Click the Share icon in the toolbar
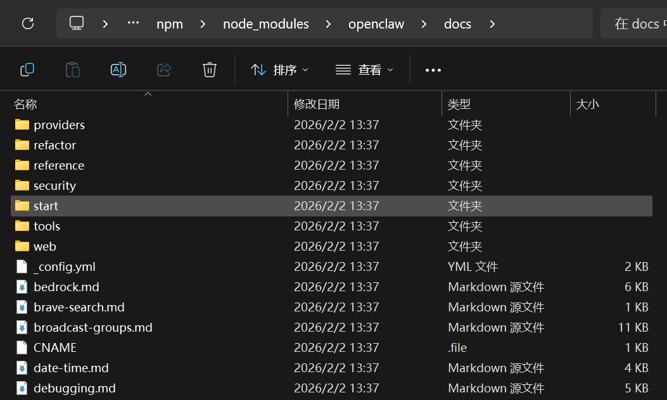 (x=164, y=70)
